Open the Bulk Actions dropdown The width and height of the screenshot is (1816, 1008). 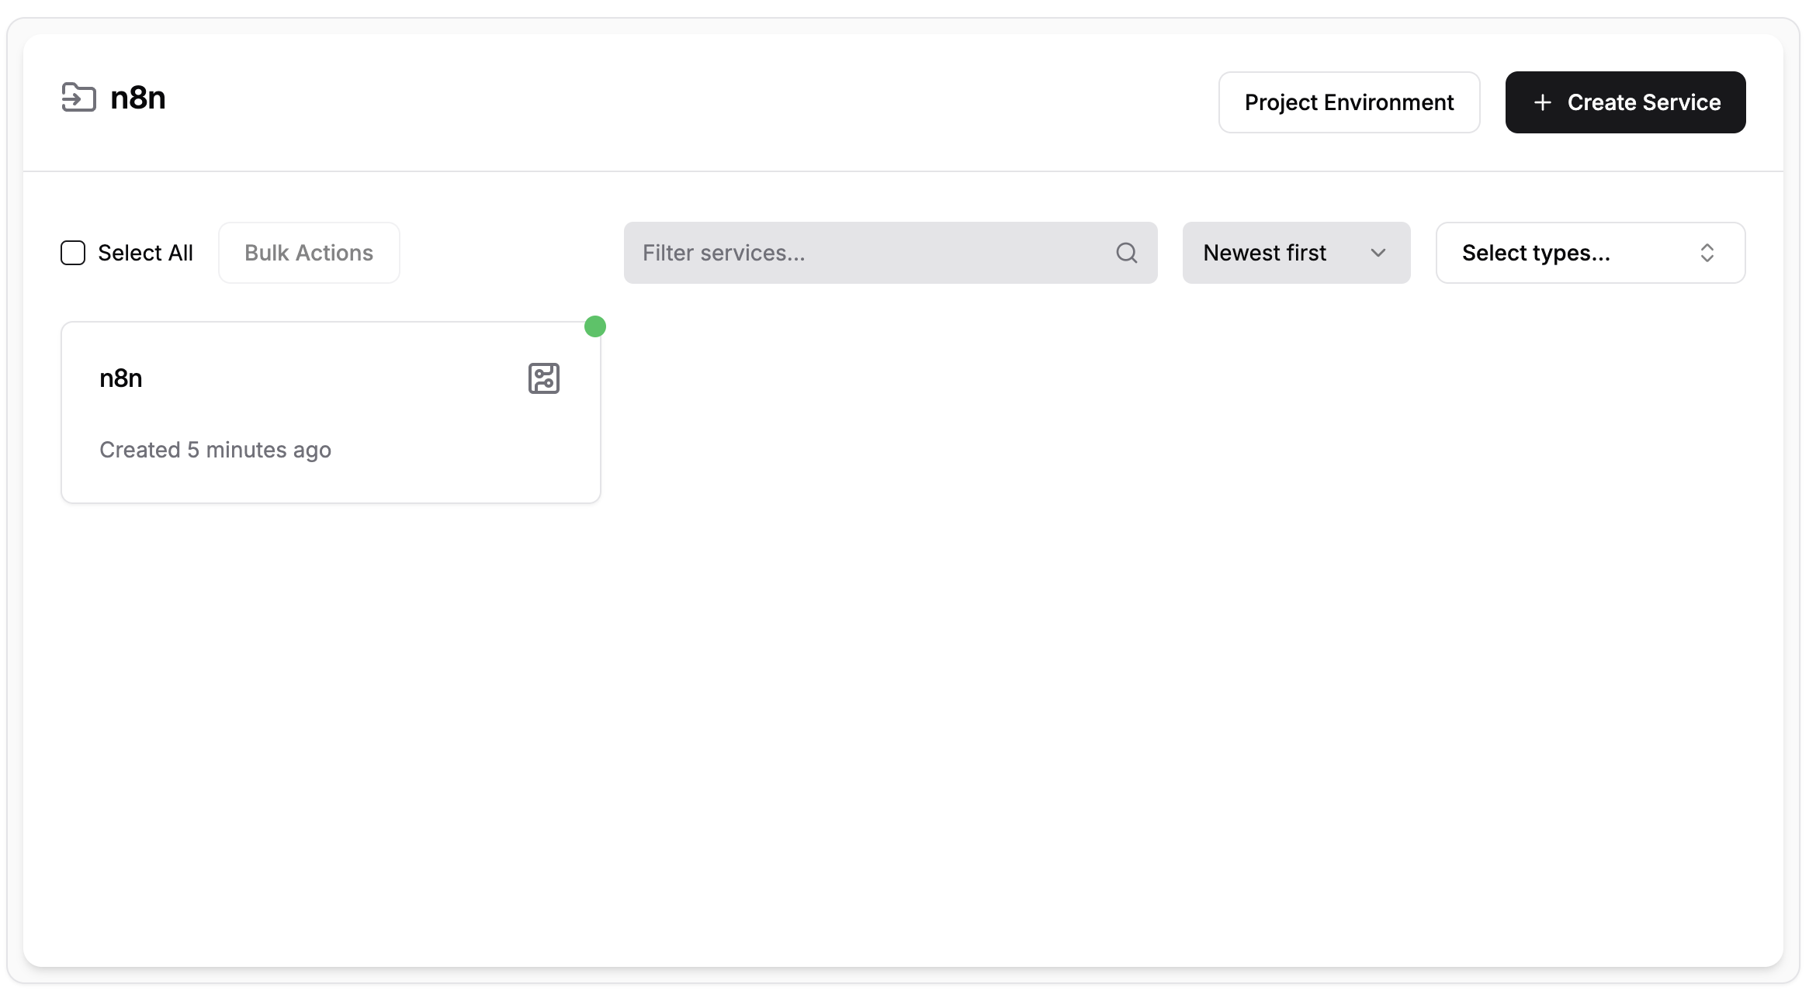(x=309, y=253)
